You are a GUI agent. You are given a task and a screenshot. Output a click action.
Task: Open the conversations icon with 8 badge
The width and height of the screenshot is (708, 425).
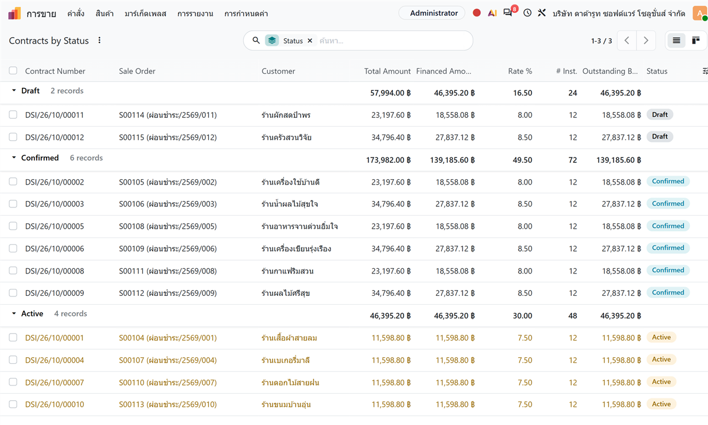[508, 12]
